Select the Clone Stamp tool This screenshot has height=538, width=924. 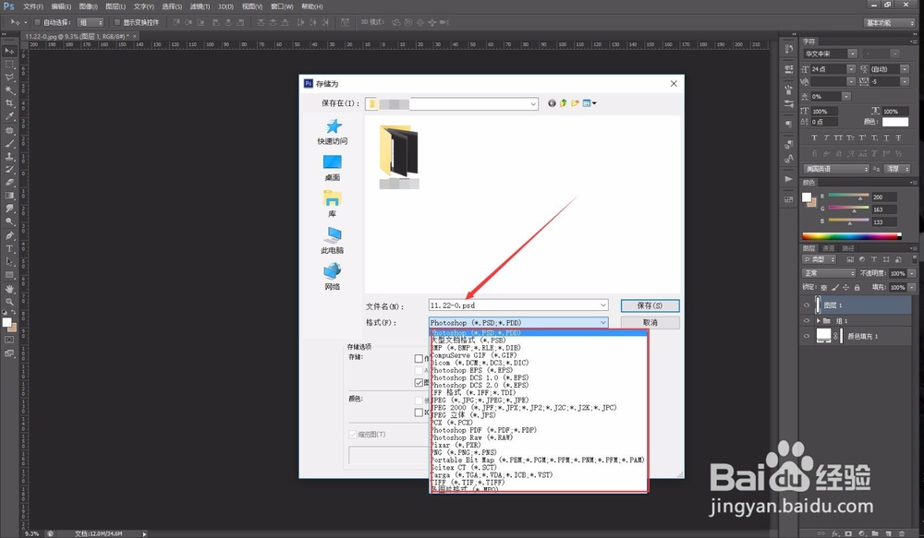[9, 156]
